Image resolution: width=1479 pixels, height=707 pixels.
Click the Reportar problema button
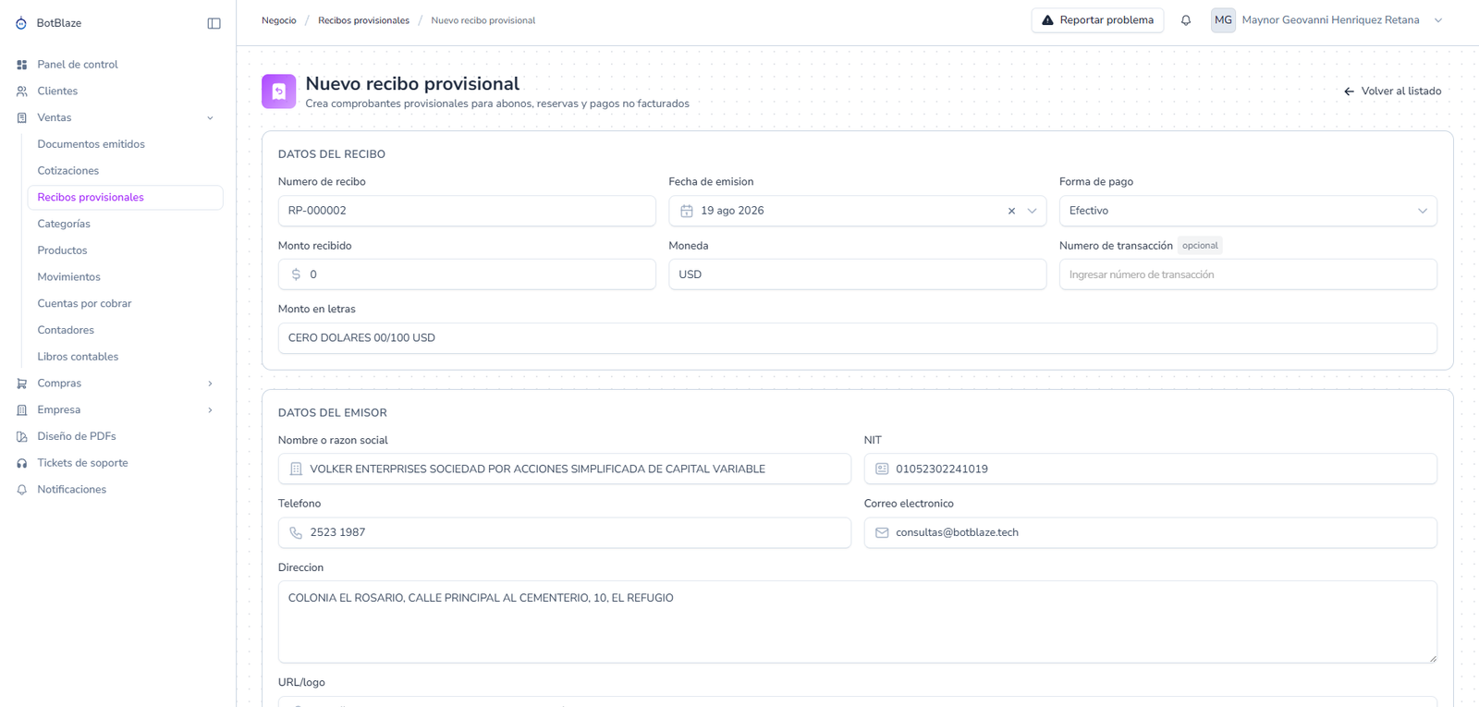[x=1097, y=20]
